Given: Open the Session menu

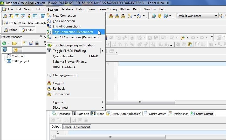Looking at the screenshot, I should tap(53, 10).
